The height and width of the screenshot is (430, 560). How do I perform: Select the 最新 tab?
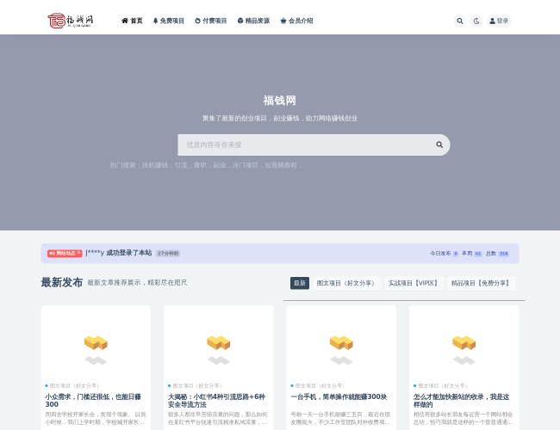(300, 283)
